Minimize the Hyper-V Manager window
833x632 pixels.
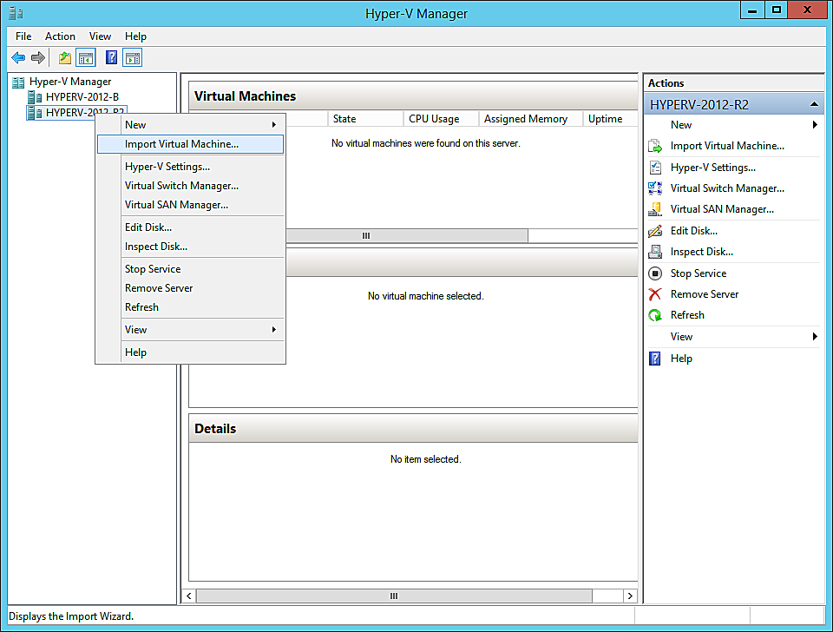[x=752, y=10]
